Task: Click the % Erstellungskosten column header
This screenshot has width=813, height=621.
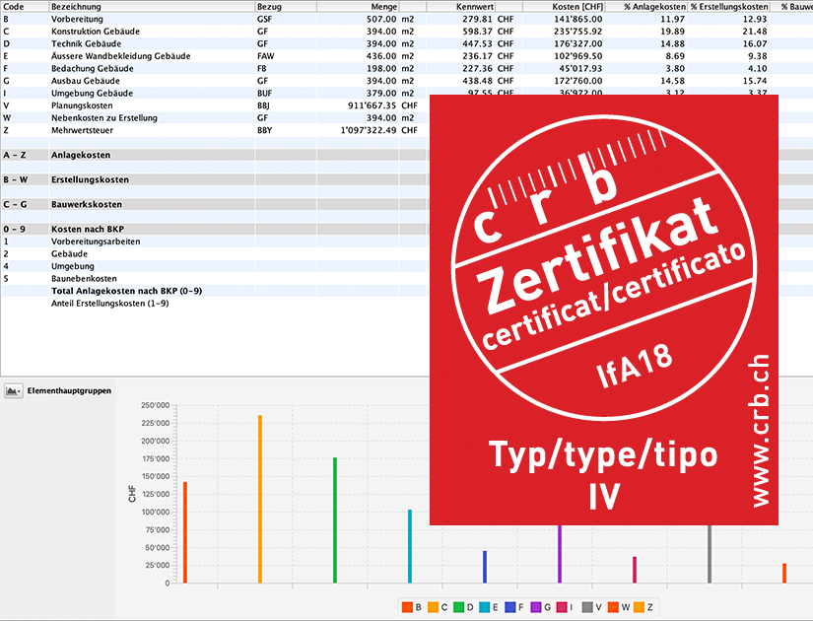Action: 728,7
